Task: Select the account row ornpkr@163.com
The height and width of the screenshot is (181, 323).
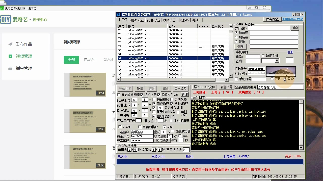Action: 173,46
